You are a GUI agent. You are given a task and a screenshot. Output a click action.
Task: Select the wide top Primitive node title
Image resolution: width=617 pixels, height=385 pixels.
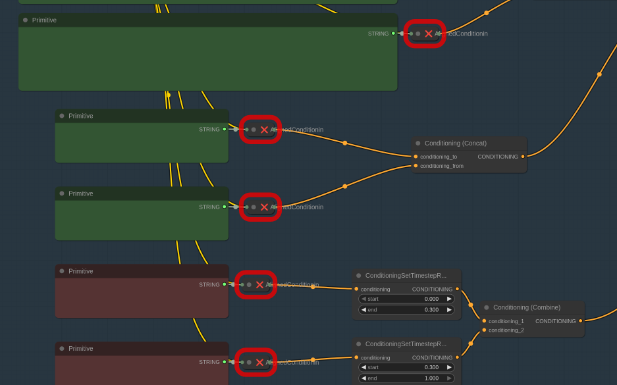click(x=44, y=20)
